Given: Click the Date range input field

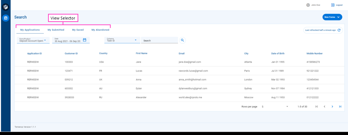Looking at the screenshot, I should click(x=71, y=40).
